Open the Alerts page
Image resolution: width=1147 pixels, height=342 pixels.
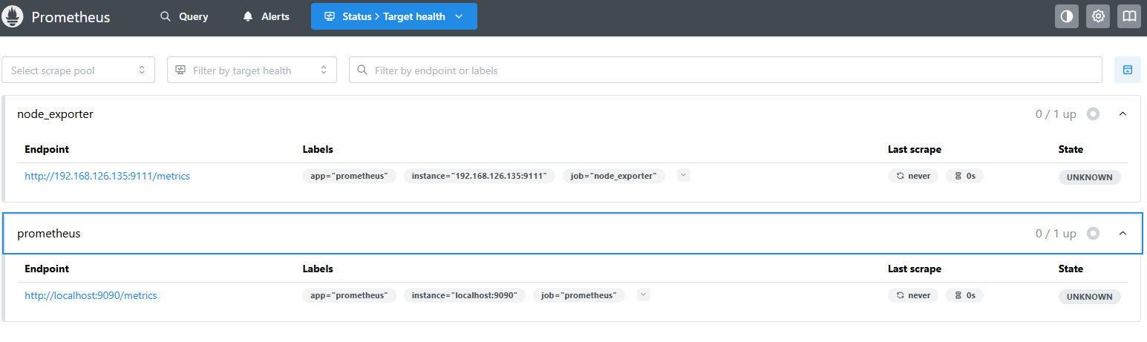click(266, 16)
